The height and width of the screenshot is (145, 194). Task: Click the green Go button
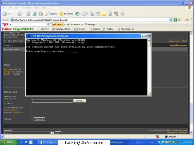(x=177, y=20)
